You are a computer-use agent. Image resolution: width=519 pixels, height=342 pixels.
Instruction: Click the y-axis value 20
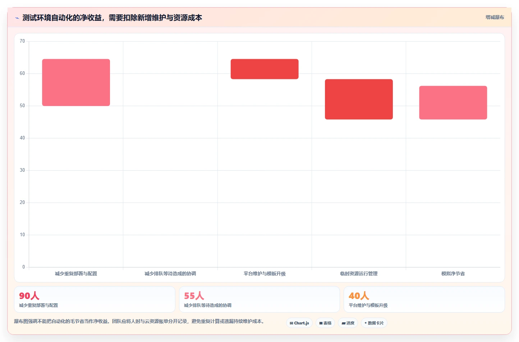click(22, 203)
